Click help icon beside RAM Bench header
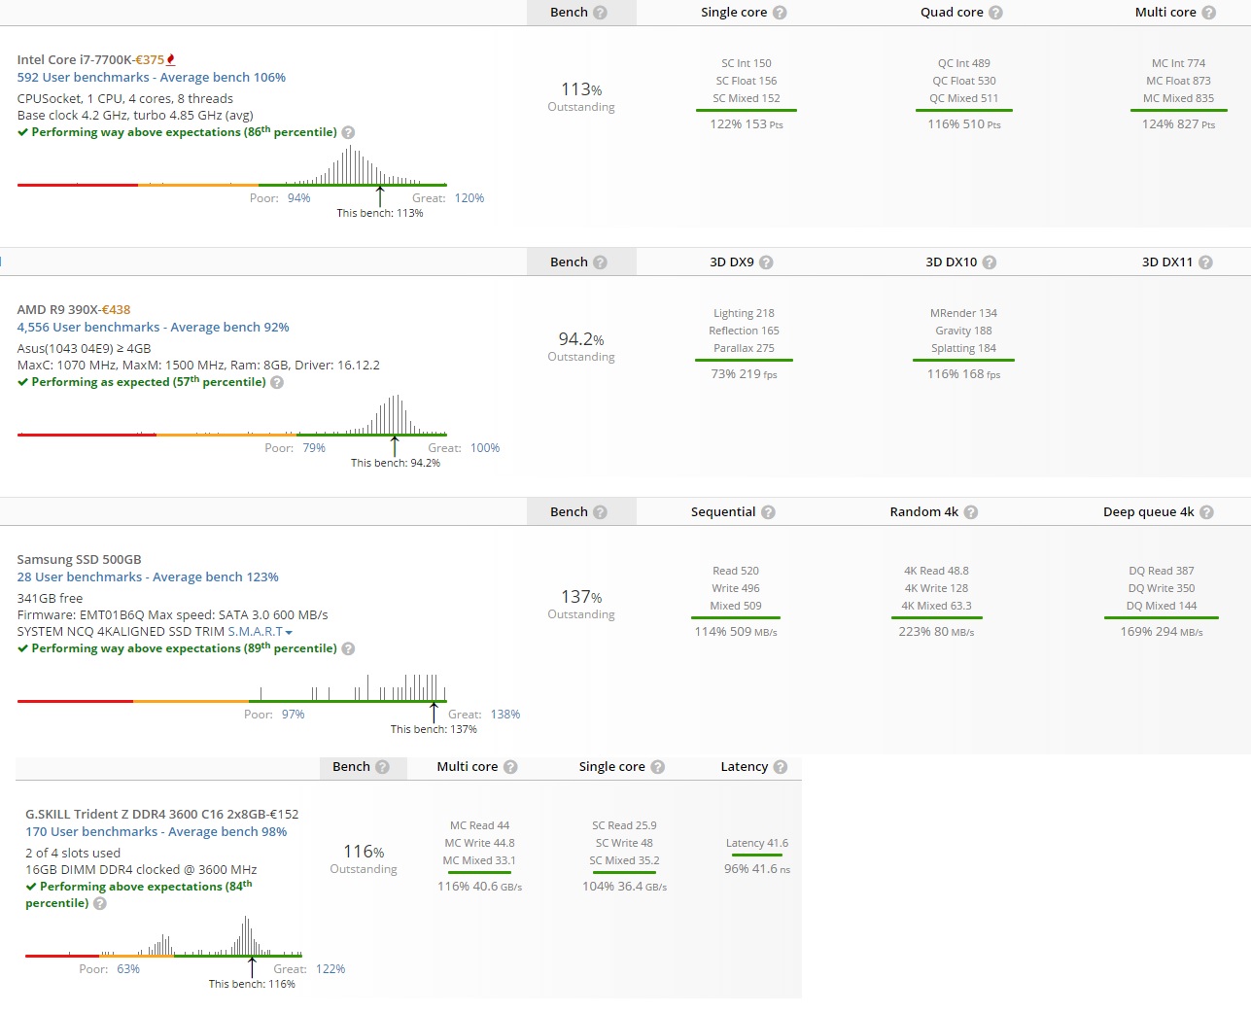Viewport: 1251px width, 1013px height. coord(382,767)
